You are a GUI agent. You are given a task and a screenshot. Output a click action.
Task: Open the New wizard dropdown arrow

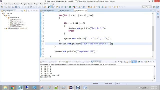click(4, 7)
